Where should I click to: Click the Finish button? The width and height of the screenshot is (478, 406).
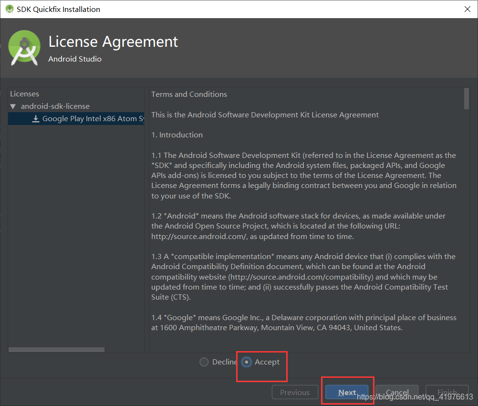pyautogui.click(x=447, y=393)
